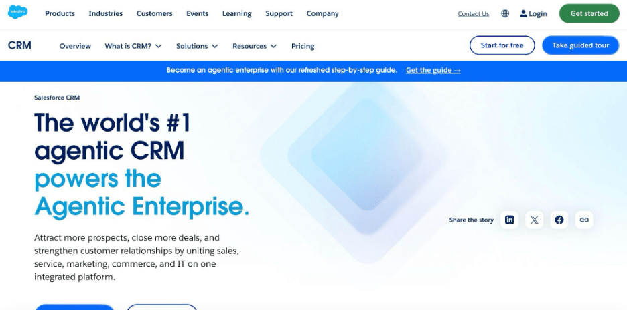
Task: Open the Support menu
Action: tap(279, 13)
